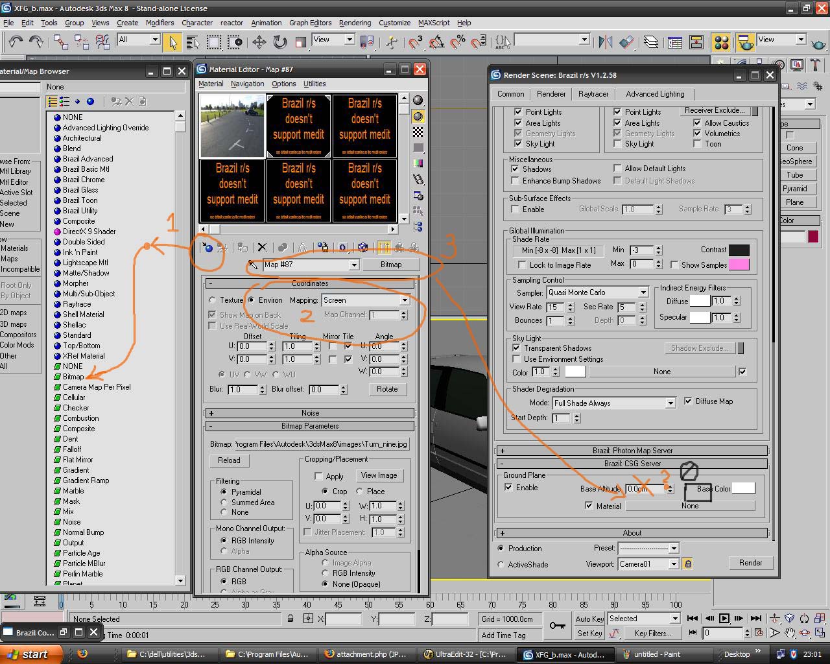The image size is (830, 664).
Task: Uncheck Ground Plane Enable checkbox
Action: coord(509,487)
